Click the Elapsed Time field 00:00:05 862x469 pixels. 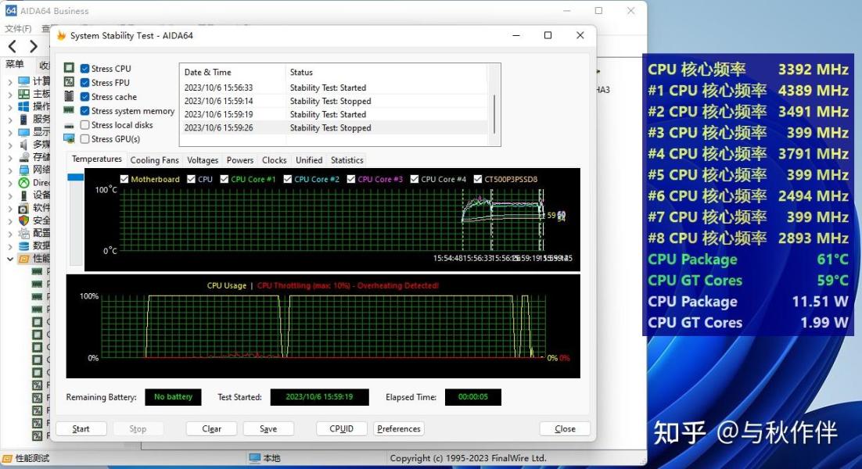(x=472, y=397)
